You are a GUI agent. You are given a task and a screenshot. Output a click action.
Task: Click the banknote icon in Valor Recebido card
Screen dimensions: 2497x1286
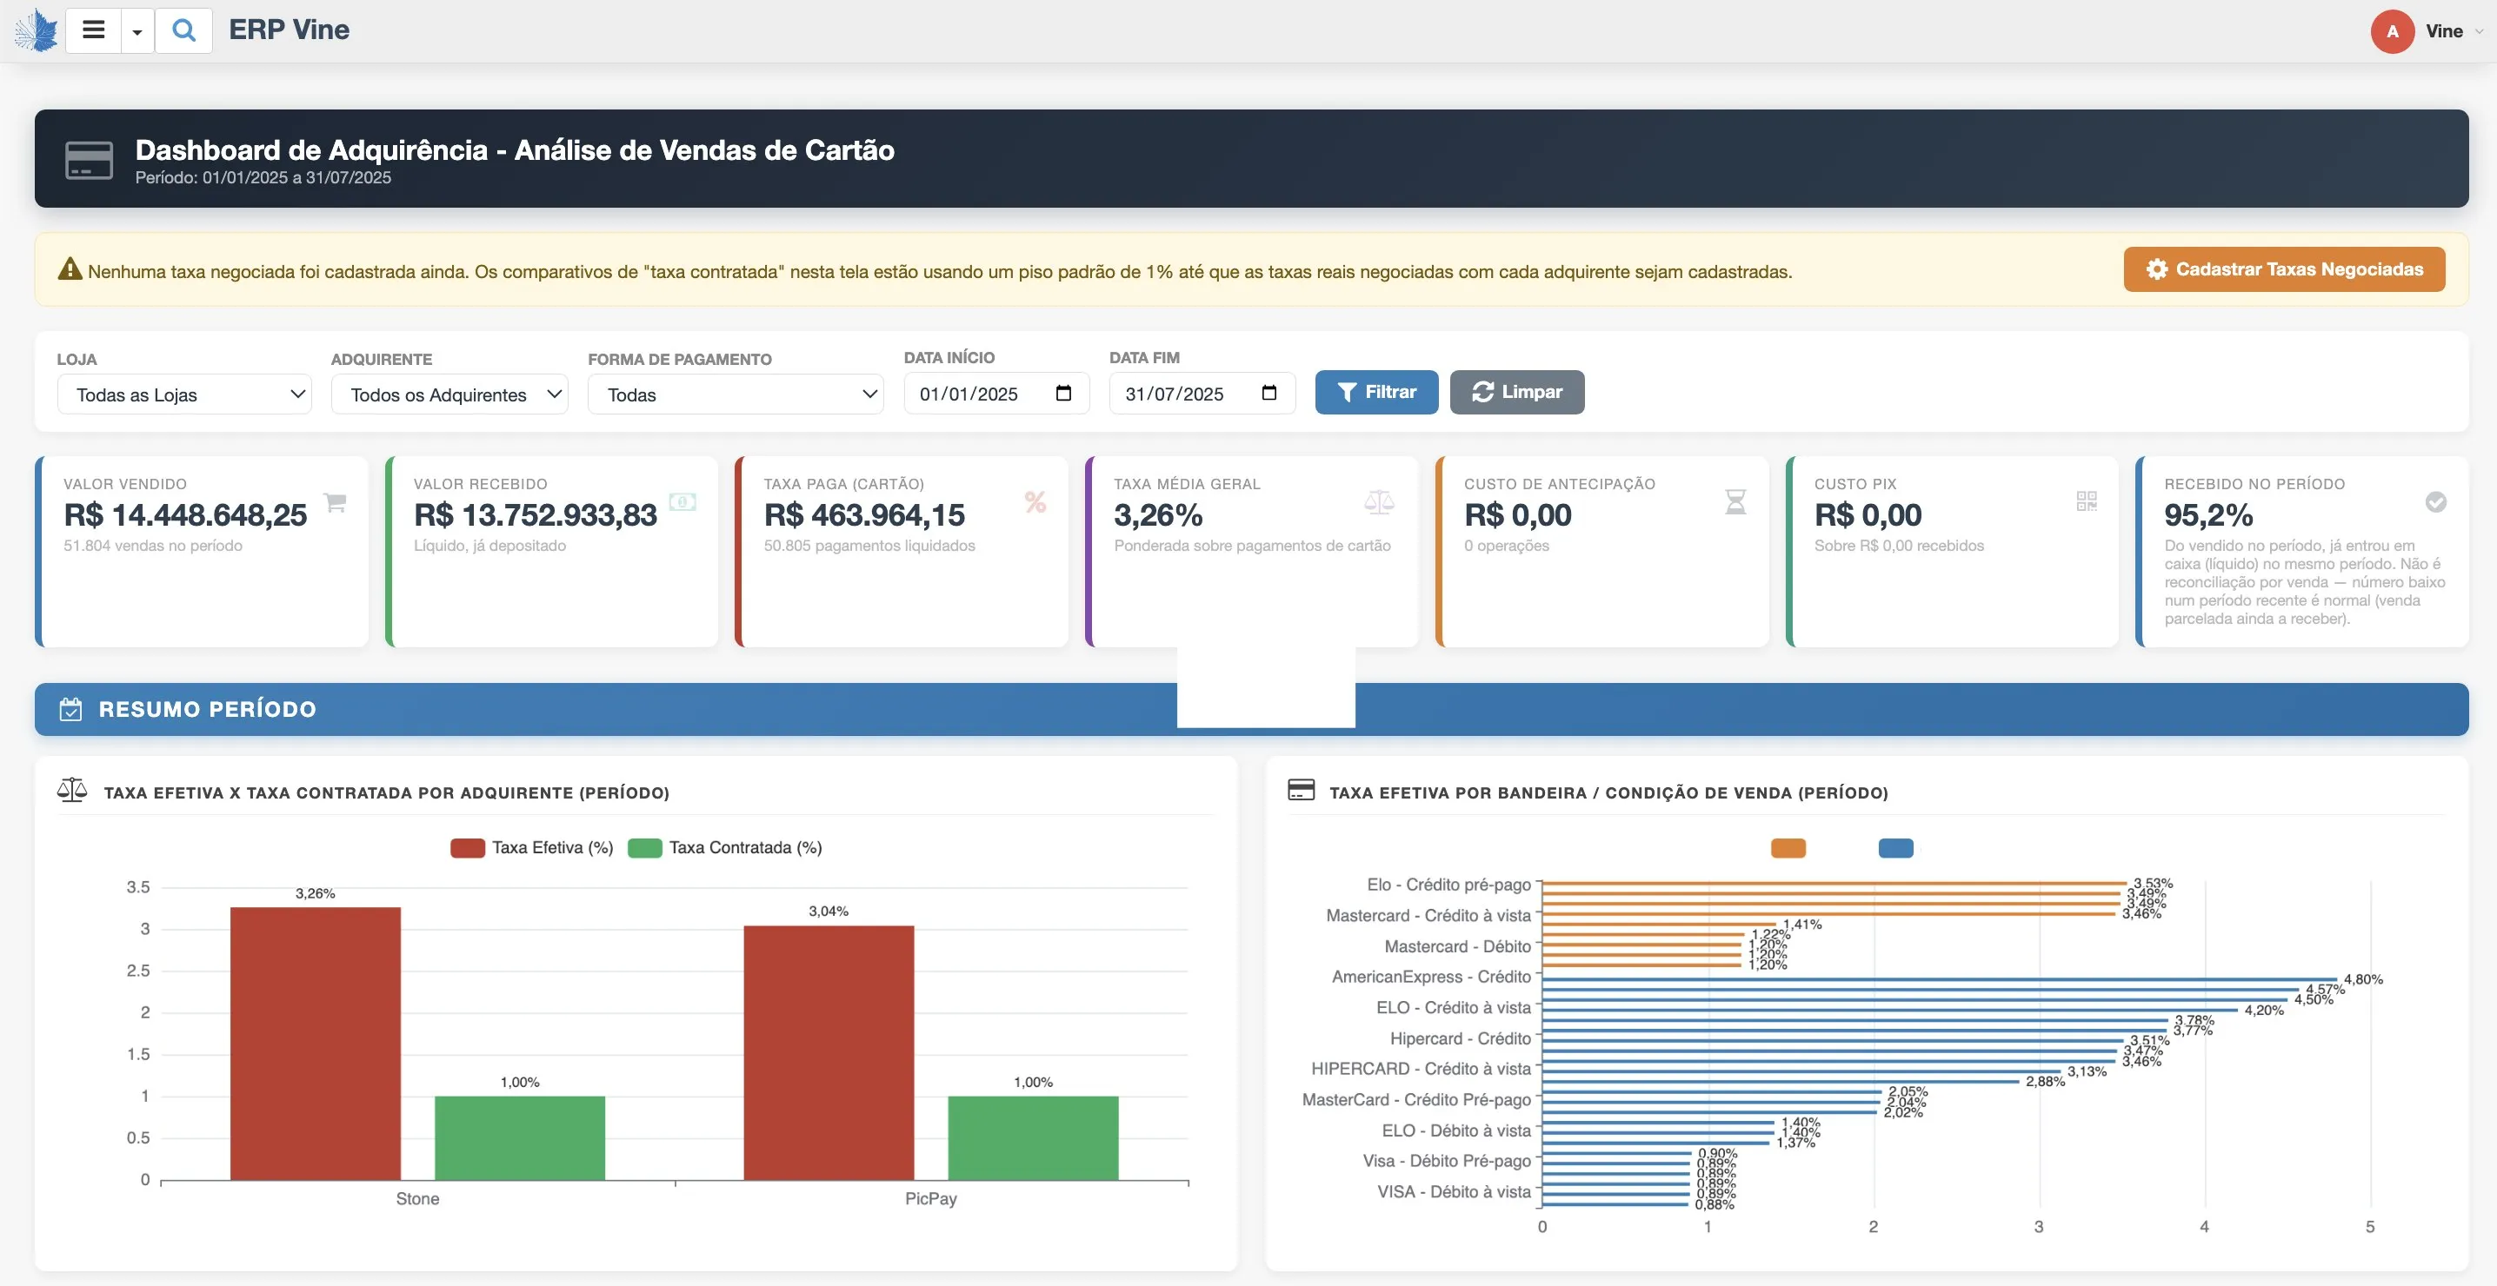683,502
